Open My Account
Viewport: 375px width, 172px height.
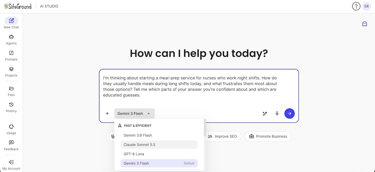click(11, 165)
